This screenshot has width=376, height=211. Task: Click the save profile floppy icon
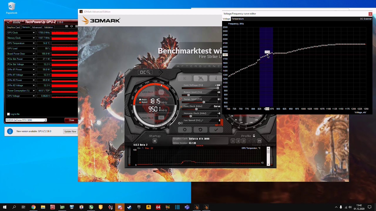coord(259,141)
